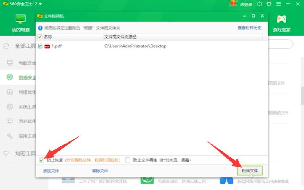The image size is (304, 190).
Task: Open the 全部工具 menu label
Action: coord(25,46)
